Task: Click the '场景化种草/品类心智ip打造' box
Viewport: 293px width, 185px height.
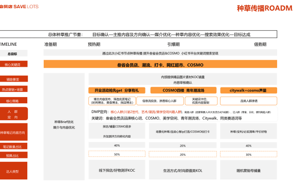Action: pos(182,132)
